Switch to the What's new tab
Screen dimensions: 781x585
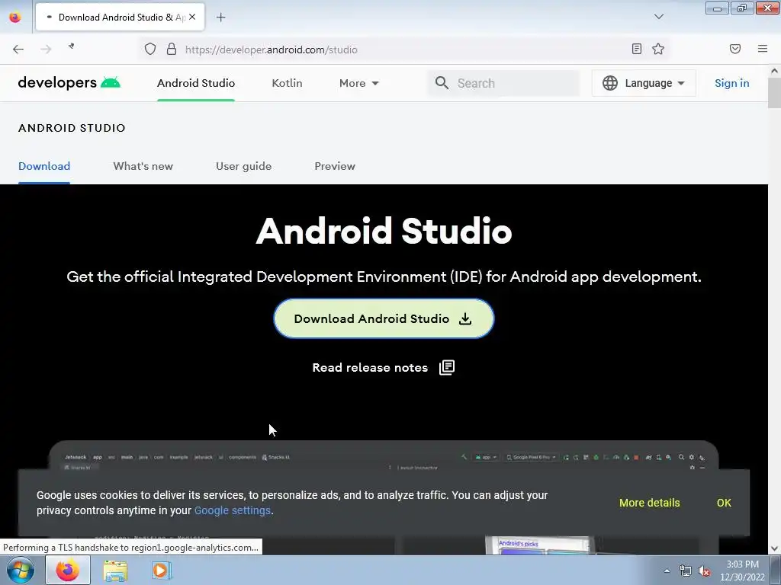coord(143,166)
